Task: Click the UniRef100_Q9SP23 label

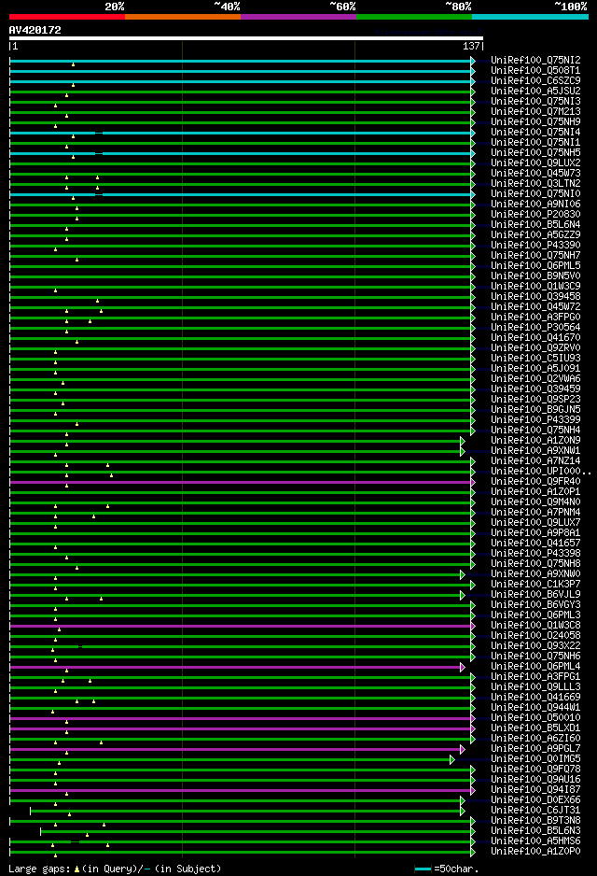Action: [535, 399]
